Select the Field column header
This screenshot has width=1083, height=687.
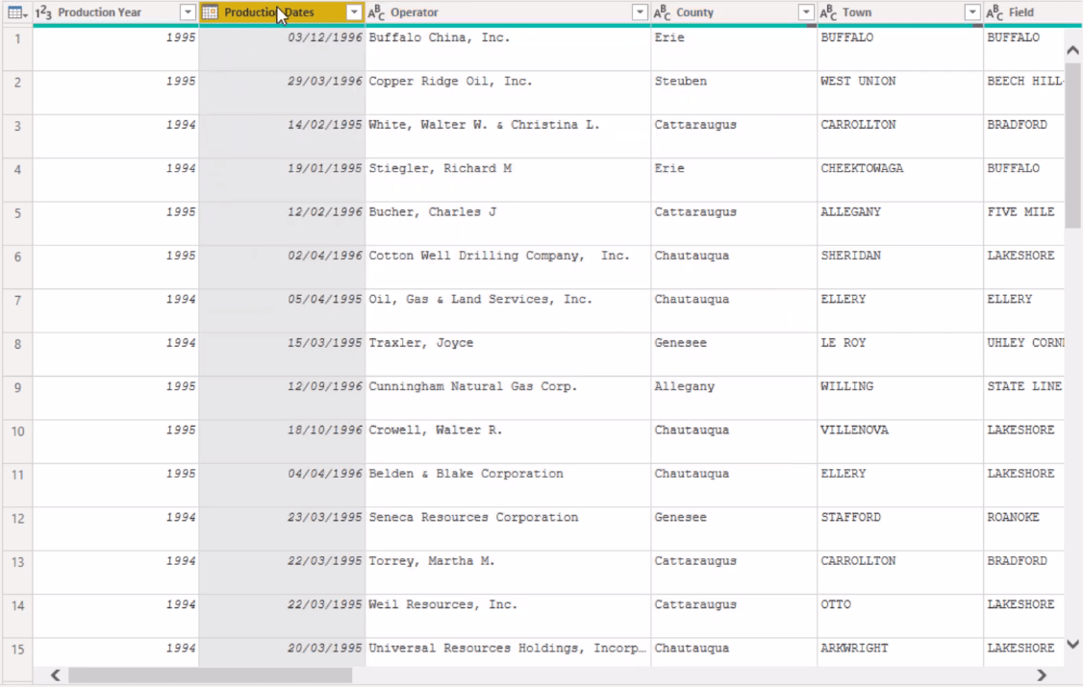(x=1033, y=12)
